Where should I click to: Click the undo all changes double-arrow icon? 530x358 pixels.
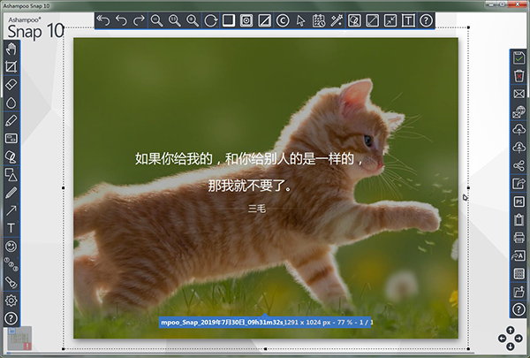tap(103, 20)
